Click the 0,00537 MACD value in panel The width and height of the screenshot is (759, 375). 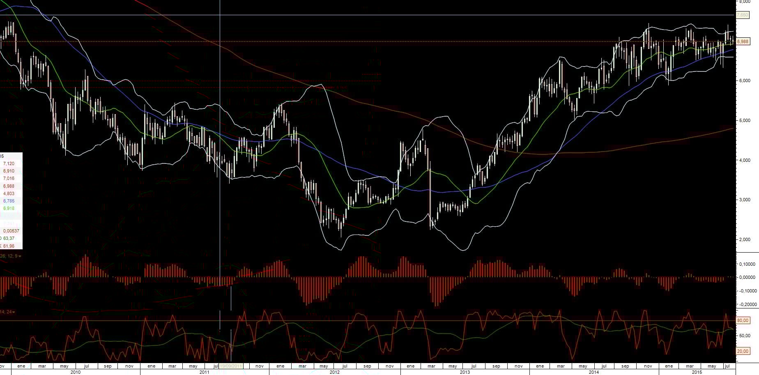tap(11, 231)
